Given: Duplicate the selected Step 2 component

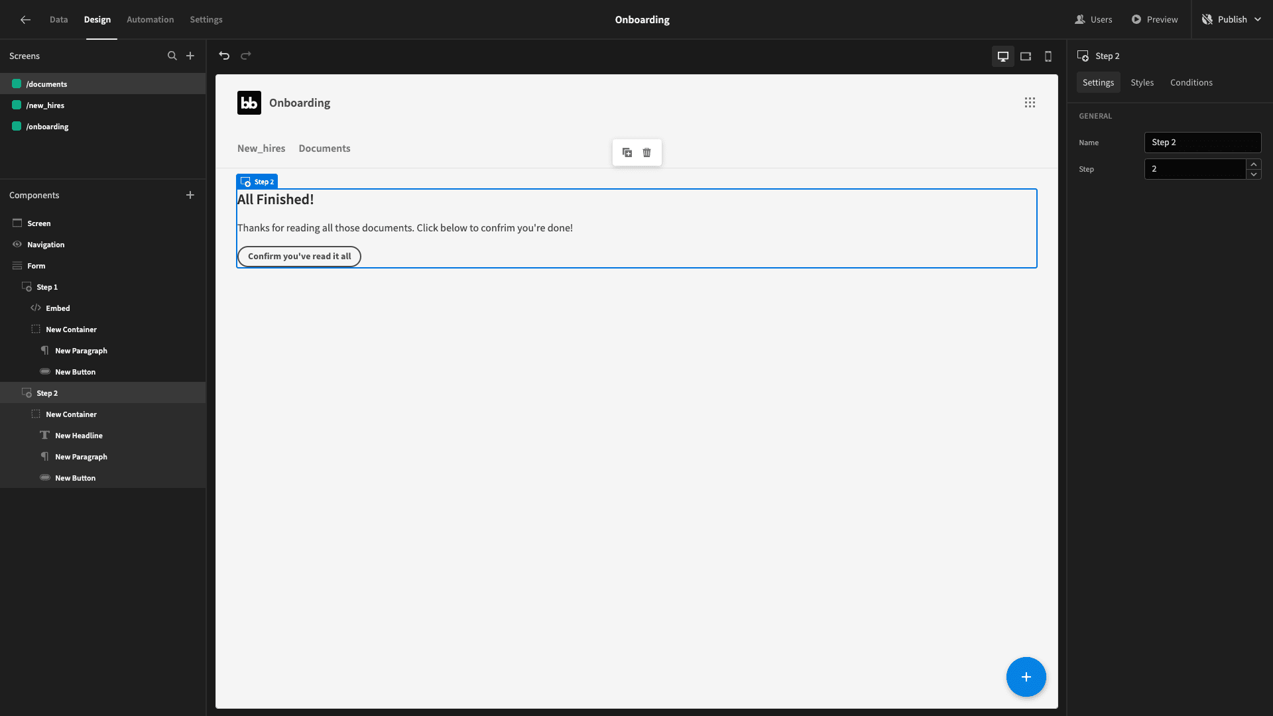Looking at the screenshot, I should click(x=627, y=152).
